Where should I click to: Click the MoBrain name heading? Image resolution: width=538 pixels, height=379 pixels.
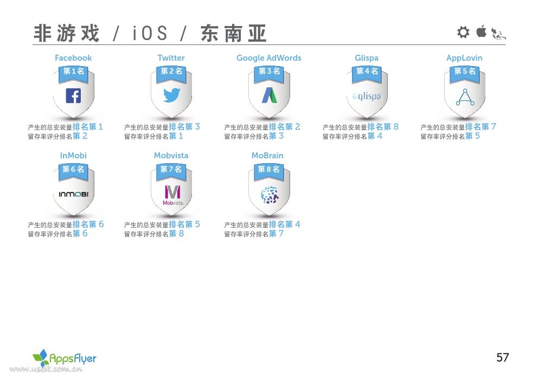pyautogui.click(x=267, y=156)
